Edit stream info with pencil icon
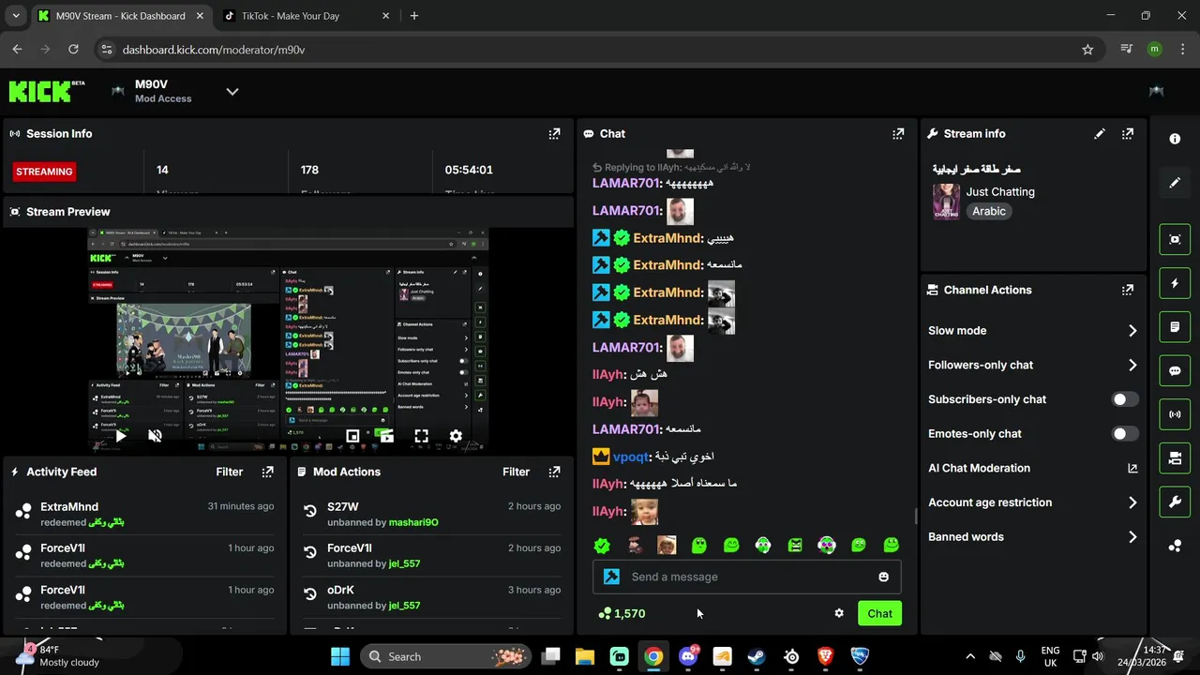 point(1100,134)
